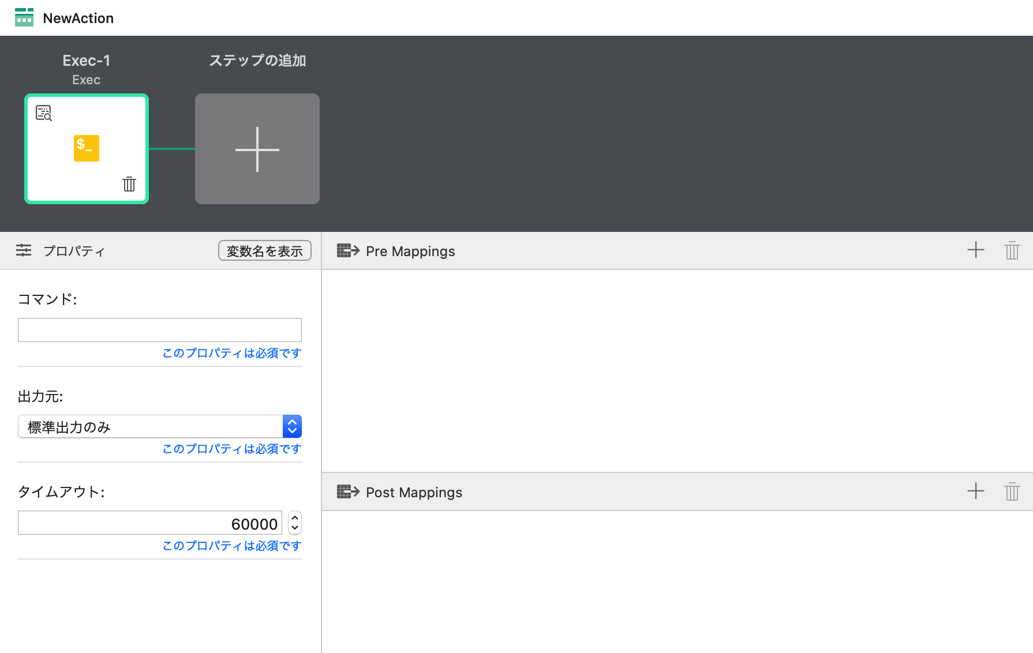The height and width of the screenshot is (653, 1033).
Task: Add a new step with plus tile
Action: [257, 149]
